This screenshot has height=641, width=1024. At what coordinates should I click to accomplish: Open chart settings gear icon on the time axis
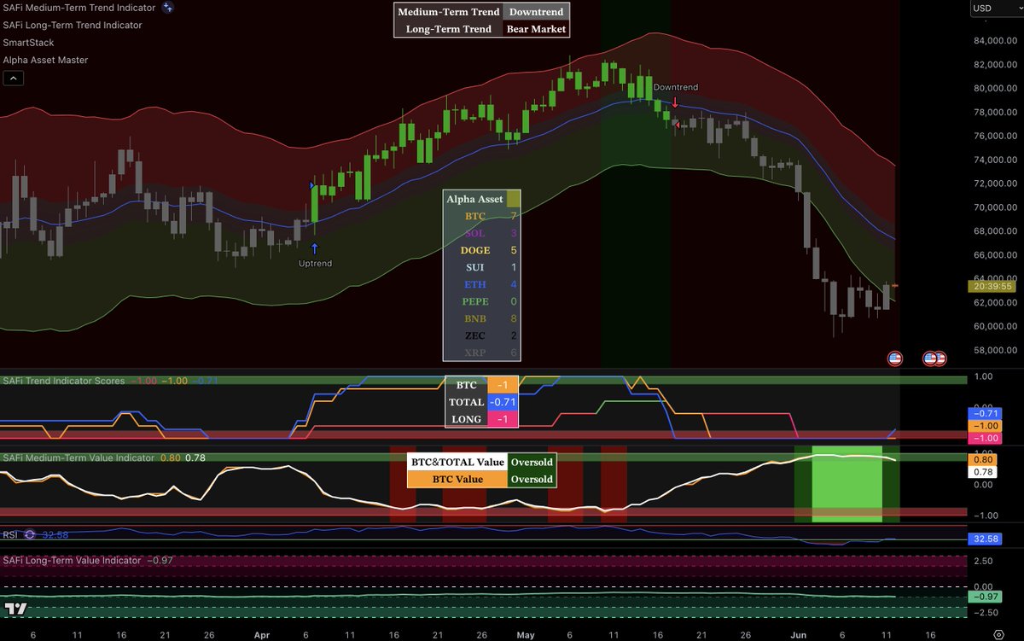pos(998,634)
